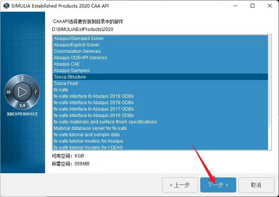The width and height of the screenshot is (279, 197).
Task: Select Abaqus CAE component
Action: 160,64
